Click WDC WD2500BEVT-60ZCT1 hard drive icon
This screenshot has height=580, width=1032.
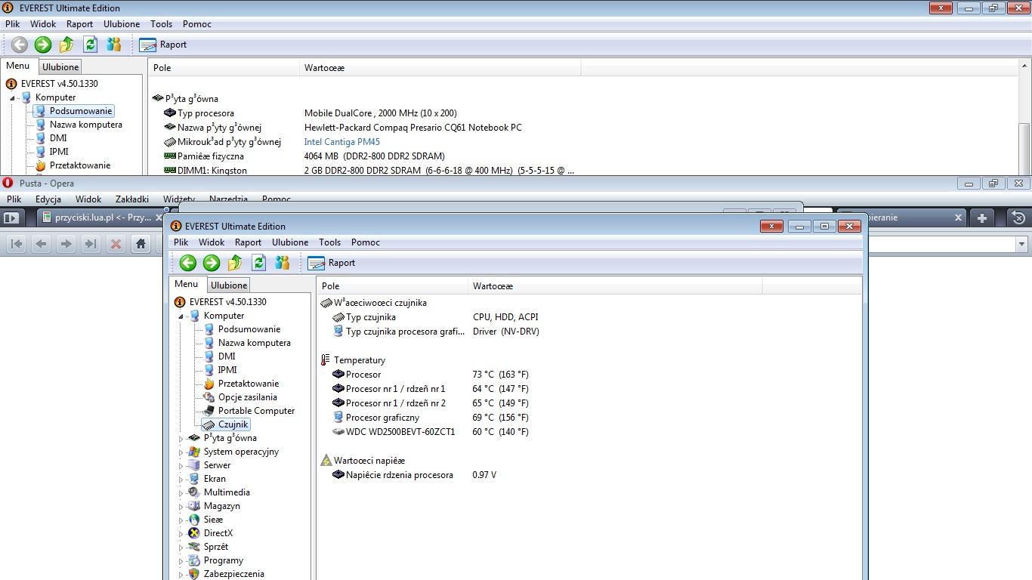coord(338,432)
